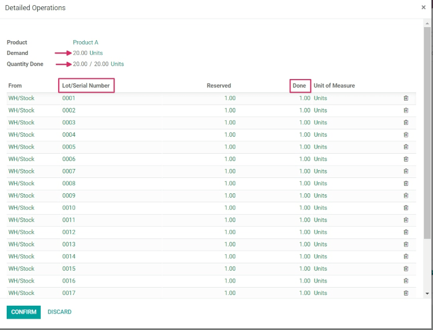
Task: Change Unit of Measure for lot 0014
Action: click(x=320, y=257)
